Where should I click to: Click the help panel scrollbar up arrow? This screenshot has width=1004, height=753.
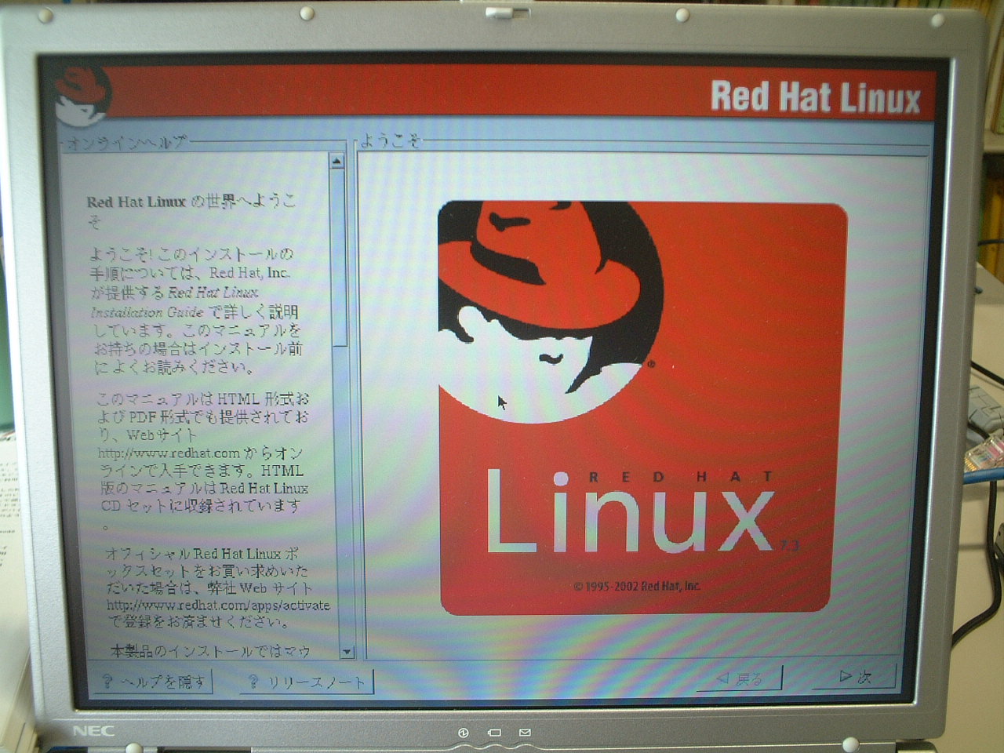(336, 162)
